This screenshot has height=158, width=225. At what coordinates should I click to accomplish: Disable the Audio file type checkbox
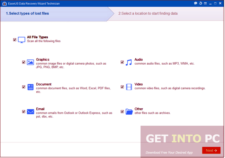[122, 63]
